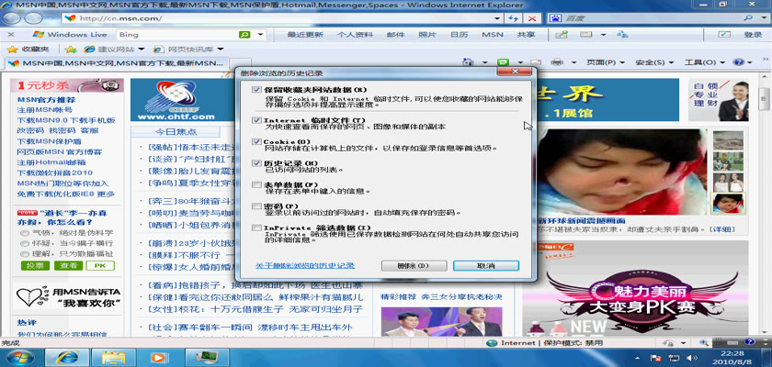Screen dimensions: 772x367
Task: Launch Internet Explorer from the taskbar
Action: pos(68,356)
